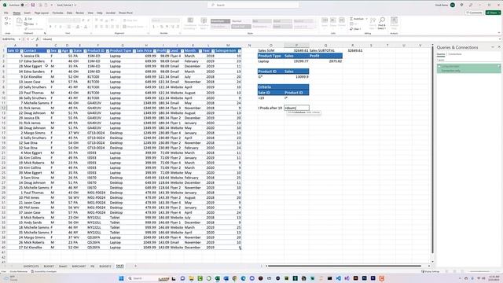
Task: Click the Share button
Action: click(x=493, y=13)
